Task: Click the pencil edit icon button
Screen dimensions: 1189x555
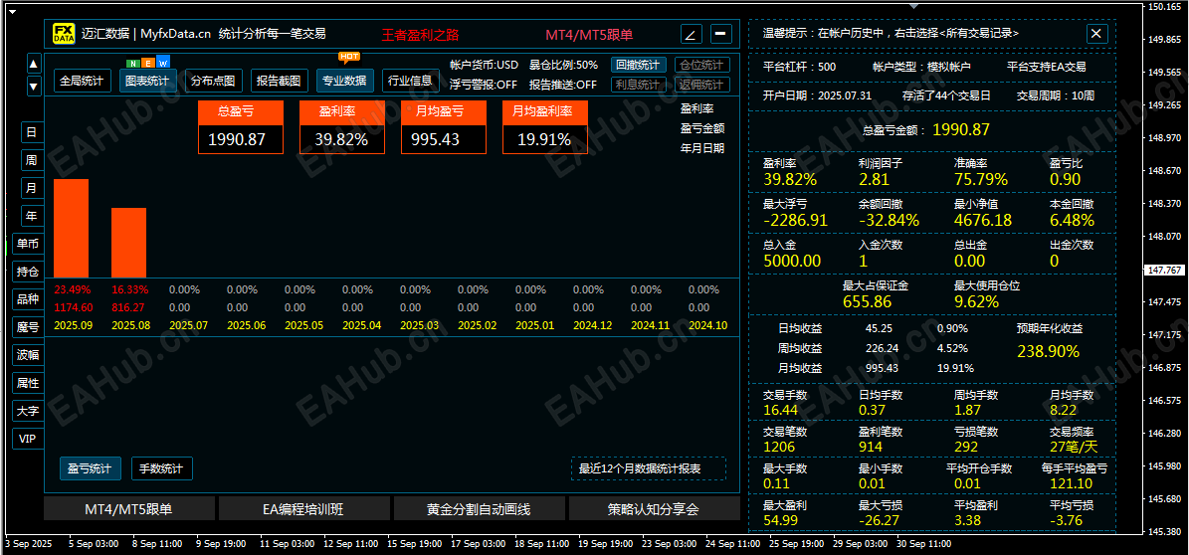Action: (x=691, y=34)
